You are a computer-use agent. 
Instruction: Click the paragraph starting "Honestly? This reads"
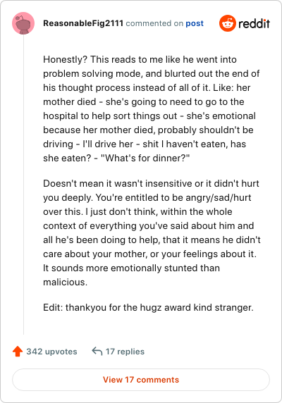point(152,108)
